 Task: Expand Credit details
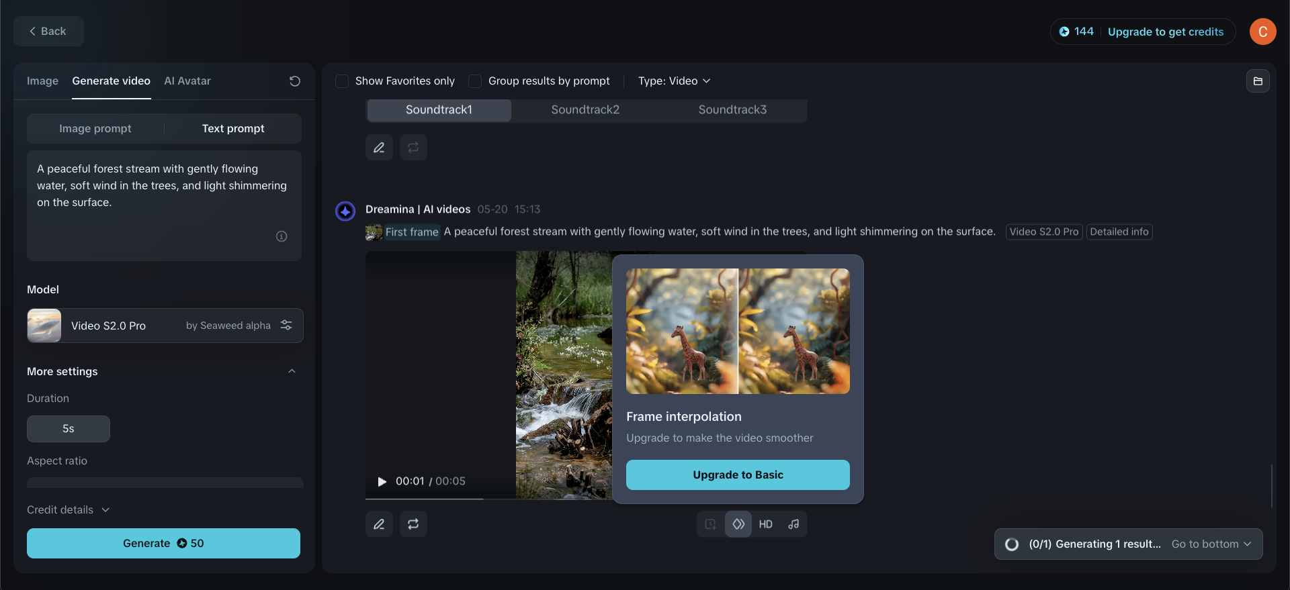68,510
